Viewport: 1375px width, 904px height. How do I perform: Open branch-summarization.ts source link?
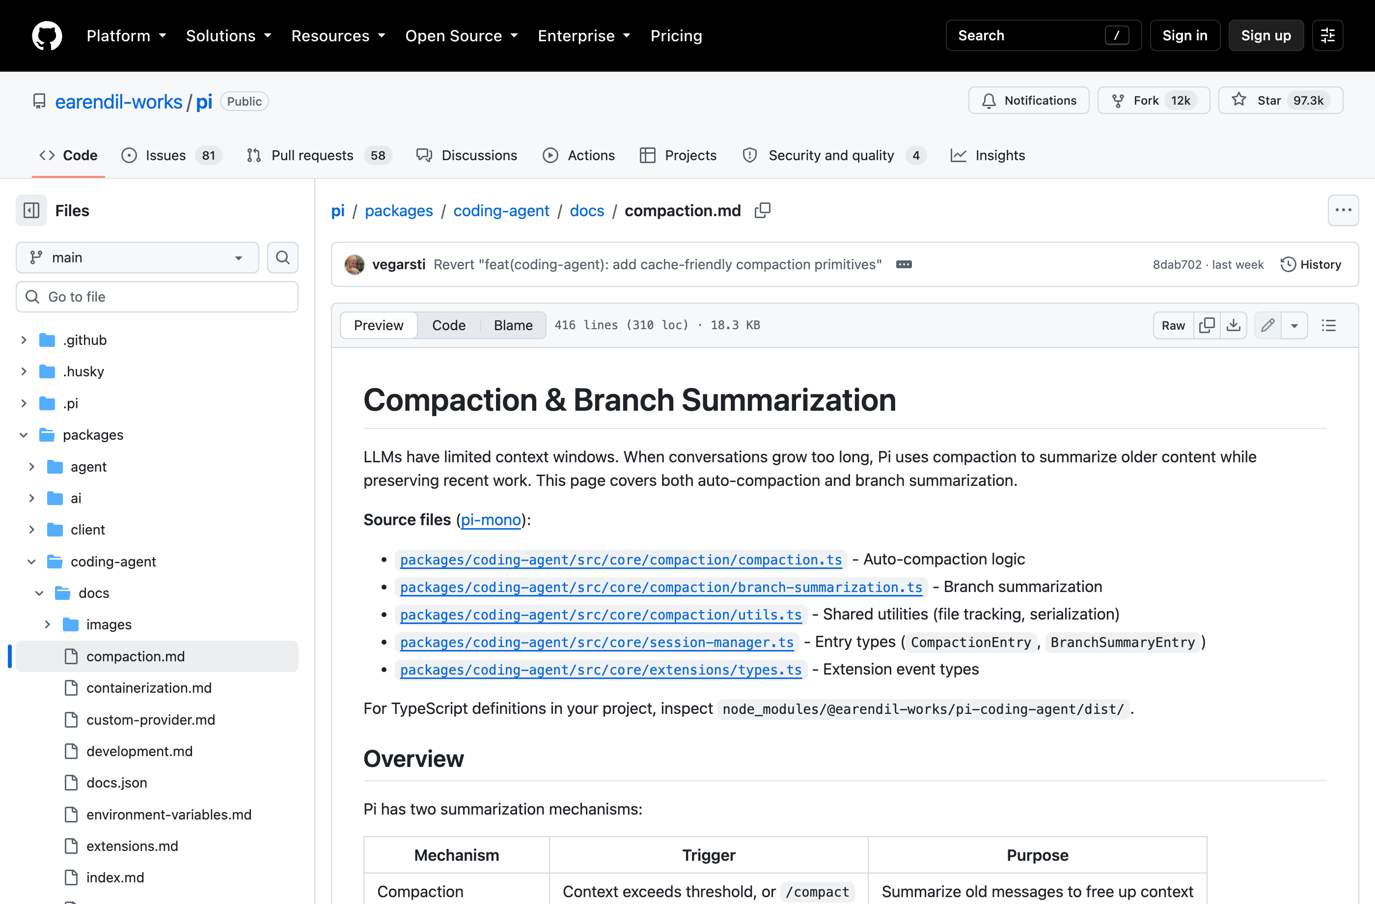click(661, 587)
